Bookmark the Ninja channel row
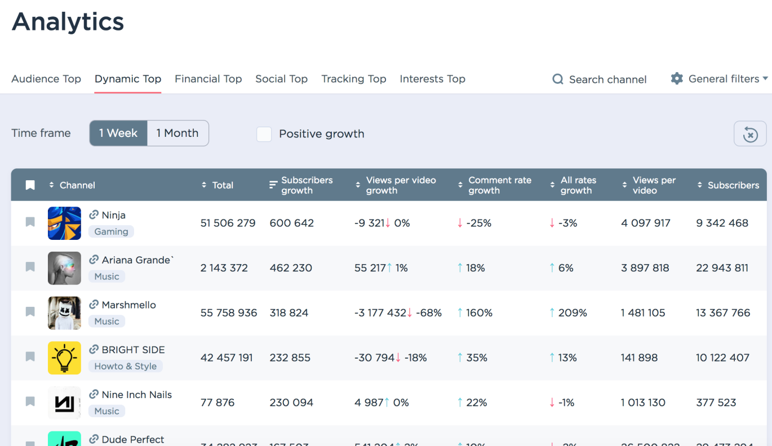Screen dimensions: 772x446 tap(30, 222)
